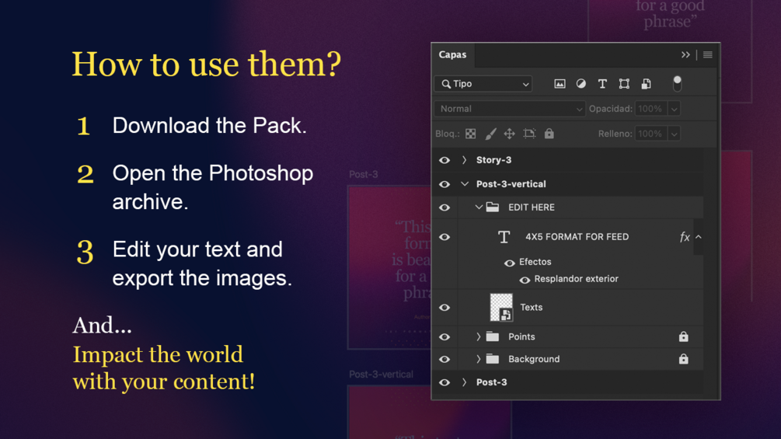
Task: Select the Capas tab
Action: coord(452,54)
